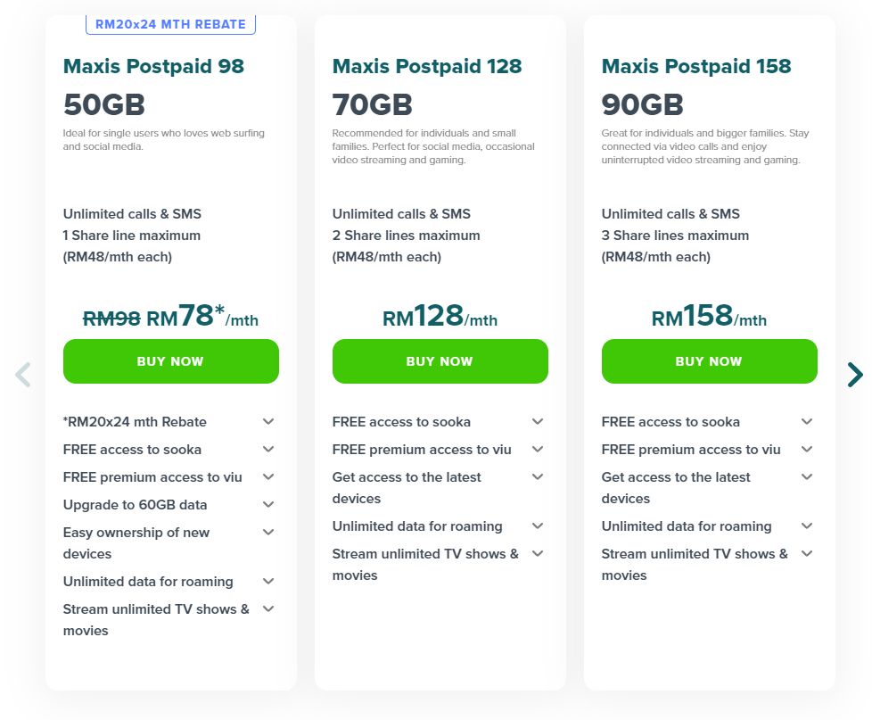Expand Easy ownership of new devices
The width and height of the screenshot is (872, 720).
coord(268,533)
